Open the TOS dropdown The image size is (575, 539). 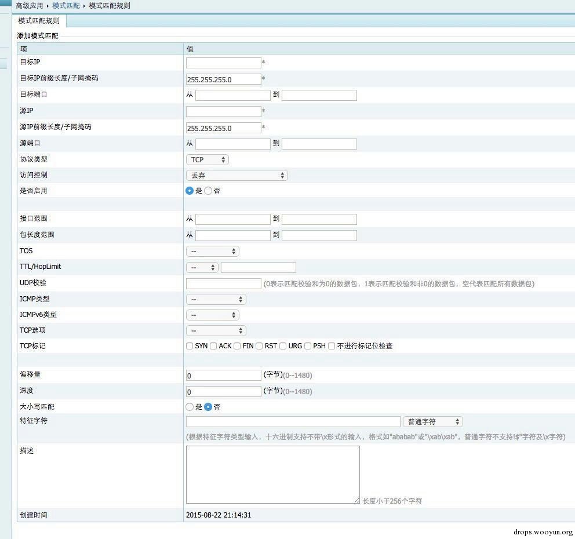212,251
